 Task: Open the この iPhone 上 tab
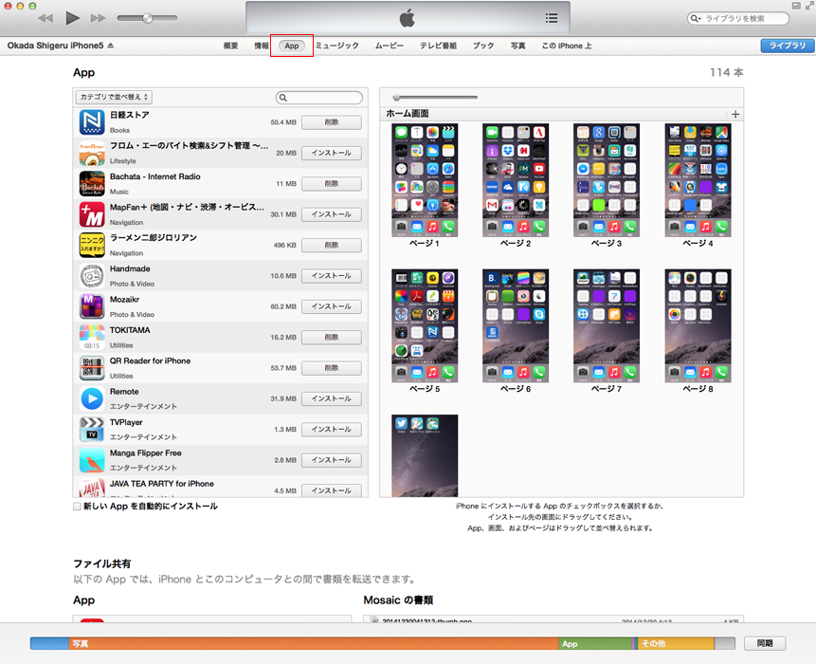pyautogui.click(x=567, y=46)
